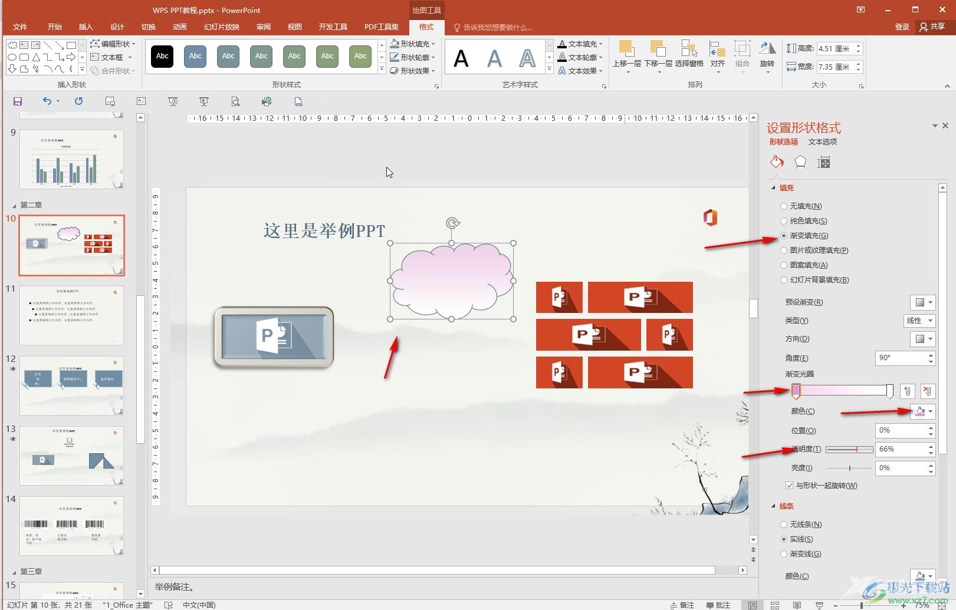This screenshot has height=610, width=956.
Task: Open the Fill & Line paint bucket tab
Action: 777,162
